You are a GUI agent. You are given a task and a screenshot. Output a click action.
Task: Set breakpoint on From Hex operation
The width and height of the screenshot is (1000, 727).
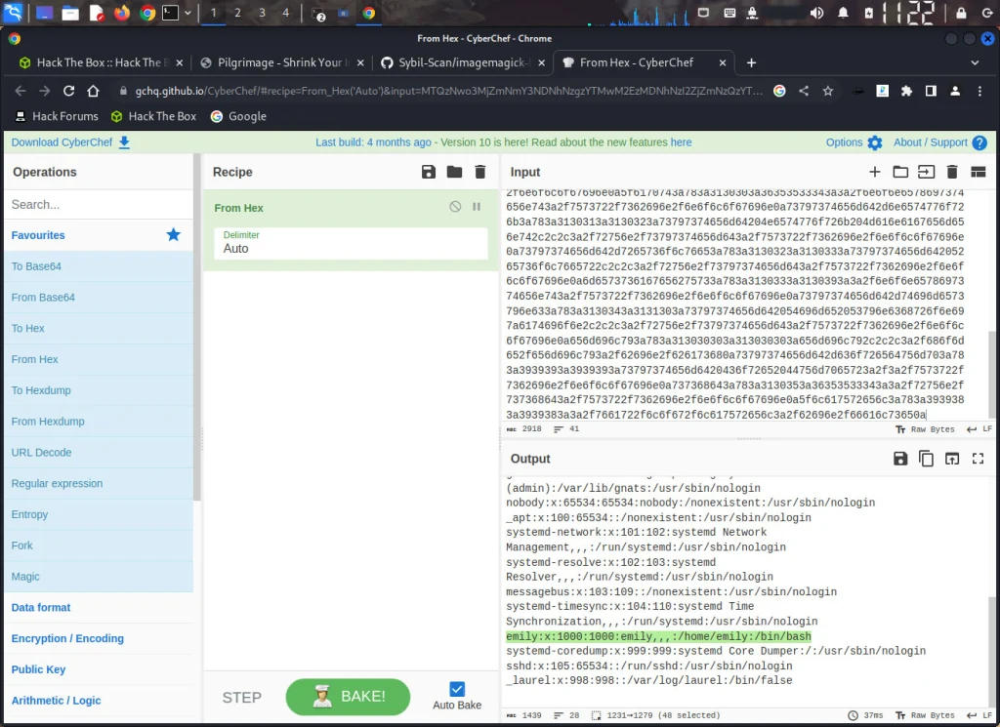point(477,207)
